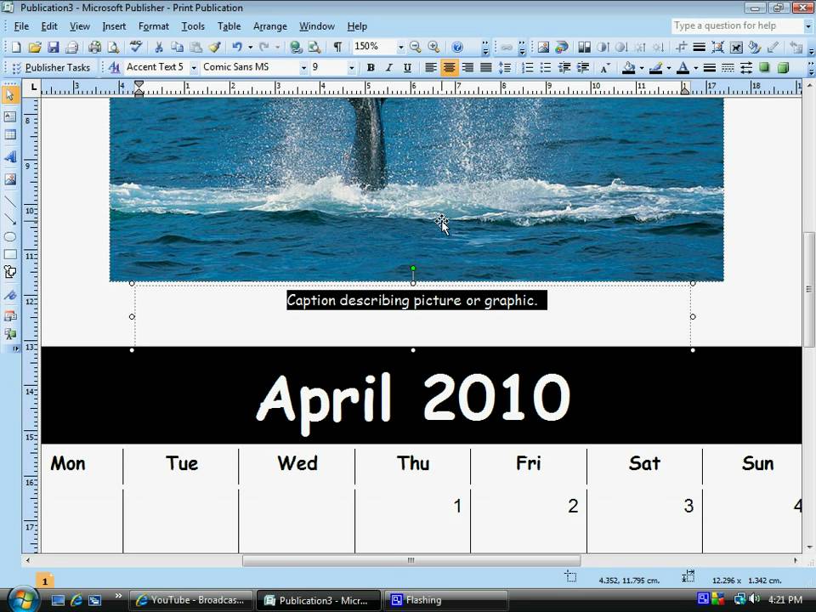Toggle Italic formatting
Screen dimensions: 816x612
point(388,68)
